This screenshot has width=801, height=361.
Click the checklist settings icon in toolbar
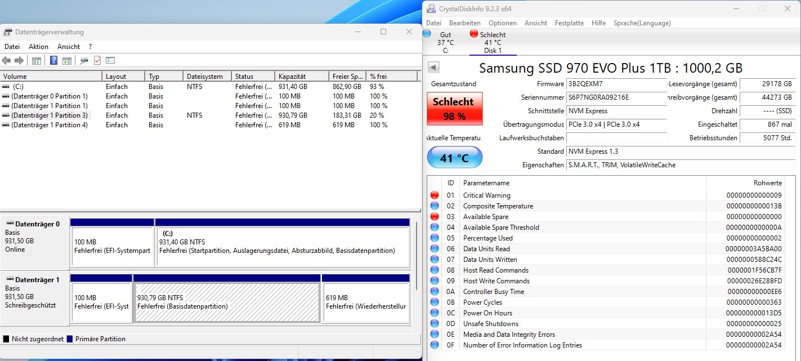click(110, 60)
